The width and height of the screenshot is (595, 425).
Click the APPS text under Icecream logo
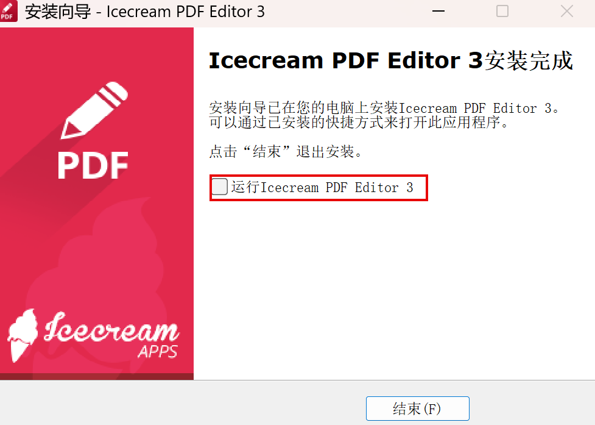coord(158,351)
